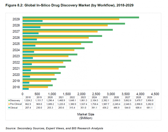Select the 2029 green Discovery bar
The image size is (168, 132).
(x=81, y=17)
